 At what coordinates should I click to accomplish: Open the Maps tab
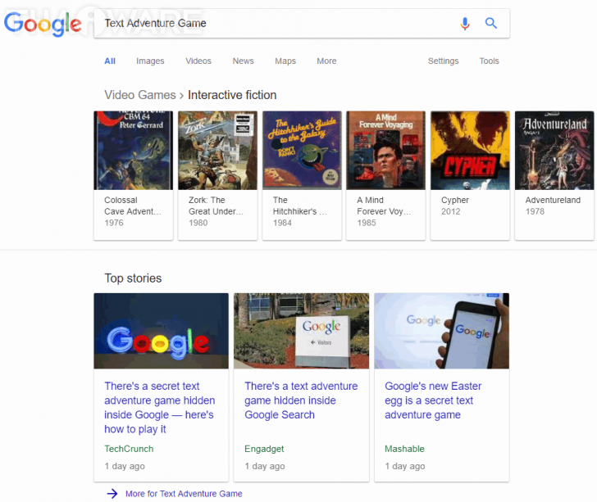285,61
